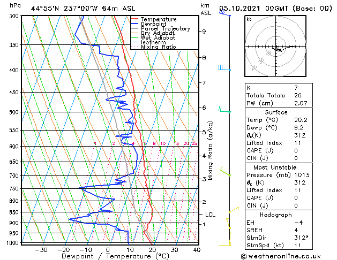Click the Surface 'Lifted Index' row label
Viewport: 337px width, 260px height.
click(x=264, y=143)
